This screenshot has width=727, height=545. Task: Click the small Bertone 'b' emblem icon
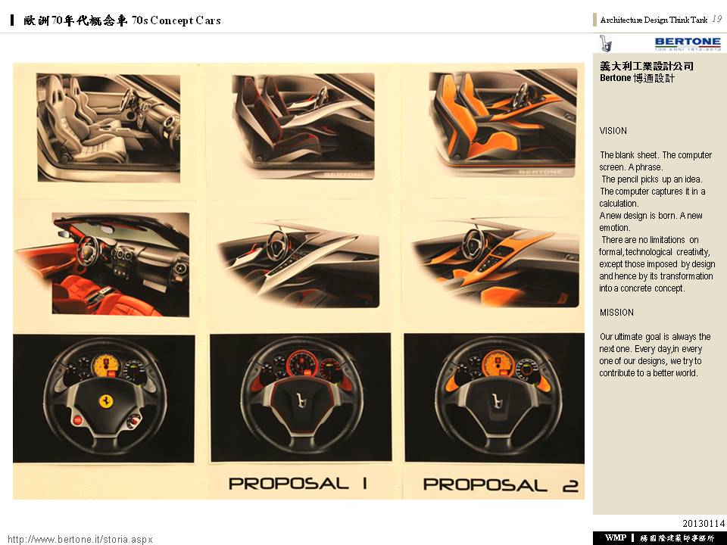pyautogui.click(x=606, y=44)
